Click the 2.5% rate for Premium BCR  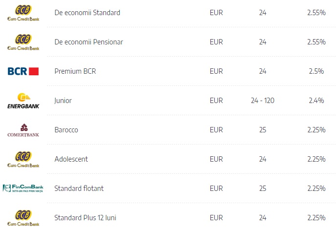pyautogui.click(x=316, y=71)
